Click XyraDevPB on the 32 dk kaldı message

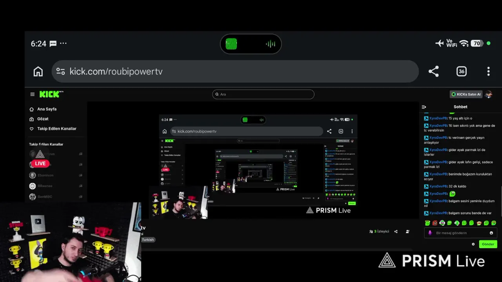[438, 186]
